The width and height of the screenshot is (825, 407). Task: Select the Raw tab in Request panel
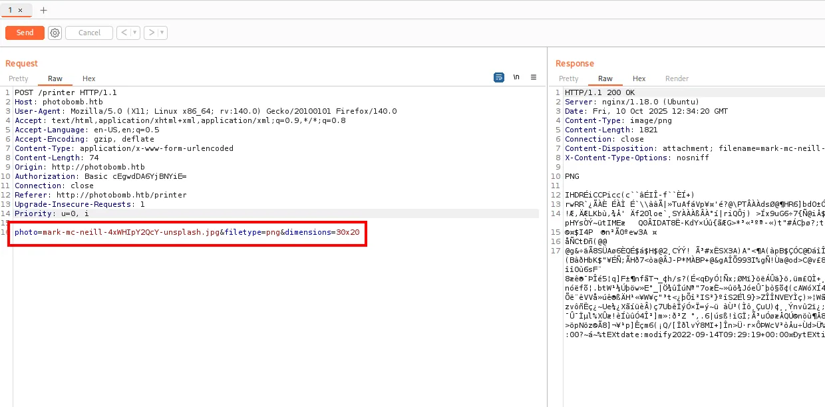(55, 78)
